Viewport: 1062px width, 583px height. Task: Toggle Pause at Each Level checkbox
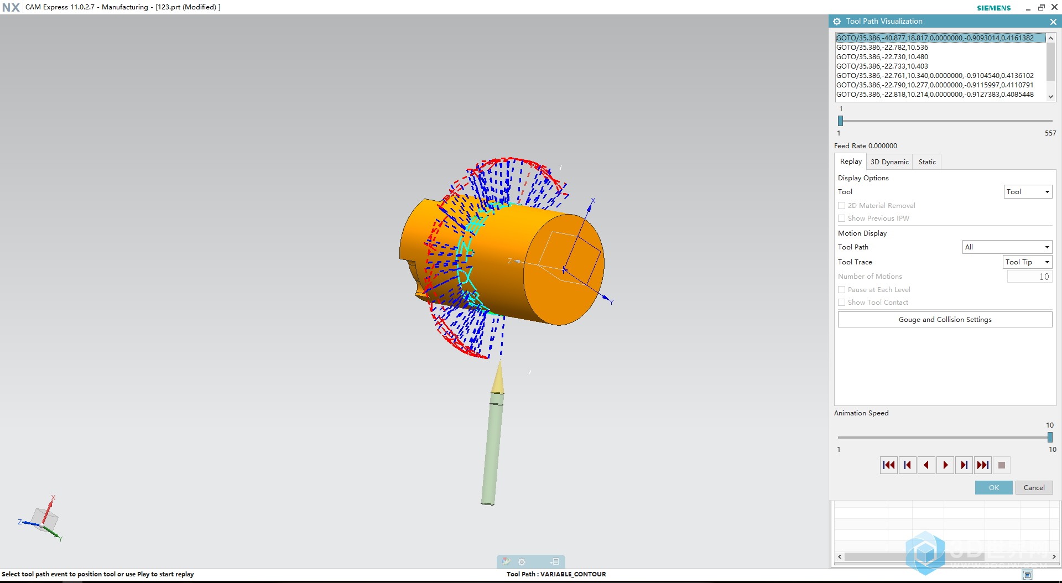(842, 290)
